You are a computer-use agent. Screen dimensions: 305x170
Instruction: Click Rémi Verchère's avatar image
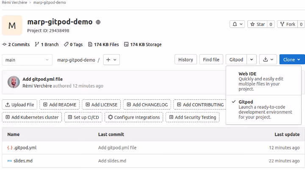click(x=14, y=82)
